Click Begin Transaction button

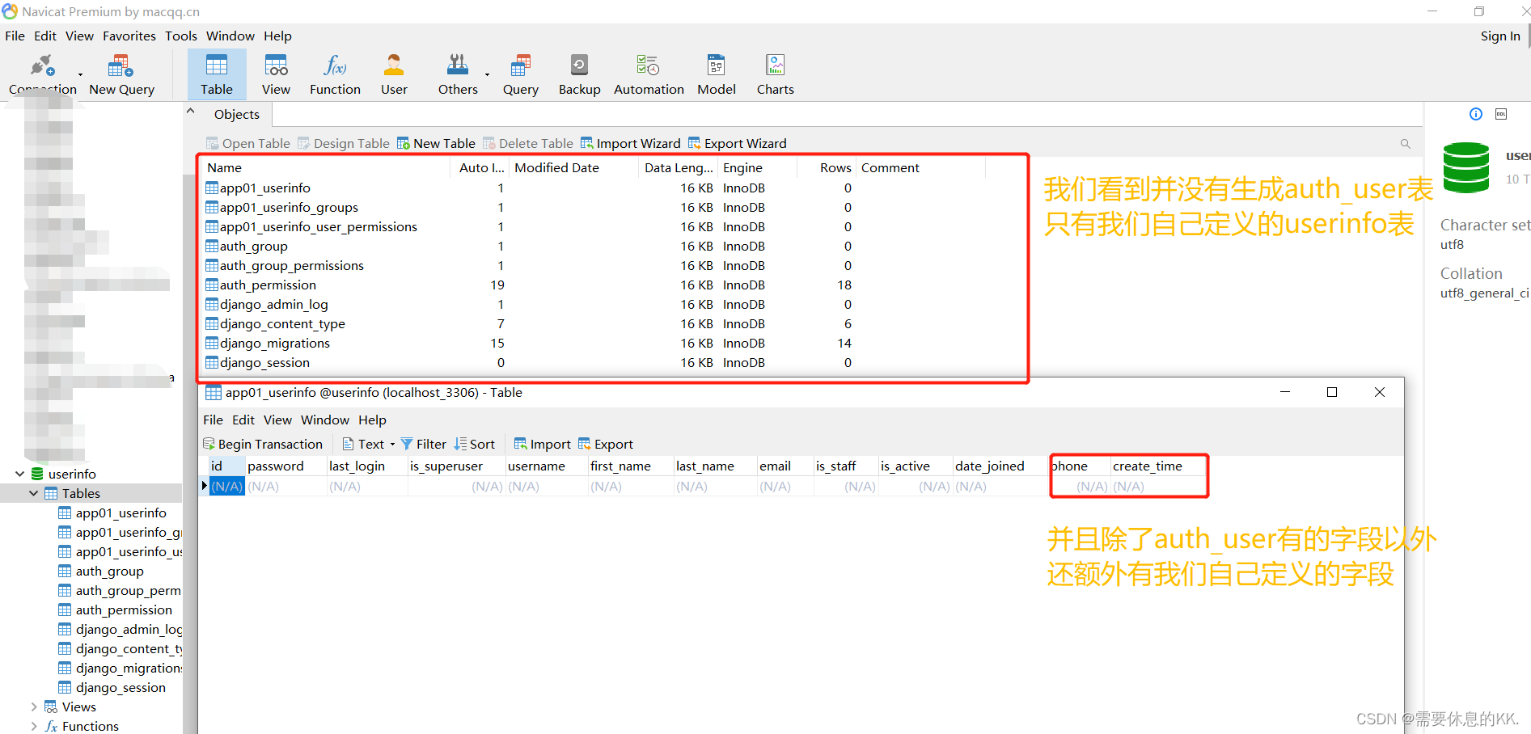[263, 444]
